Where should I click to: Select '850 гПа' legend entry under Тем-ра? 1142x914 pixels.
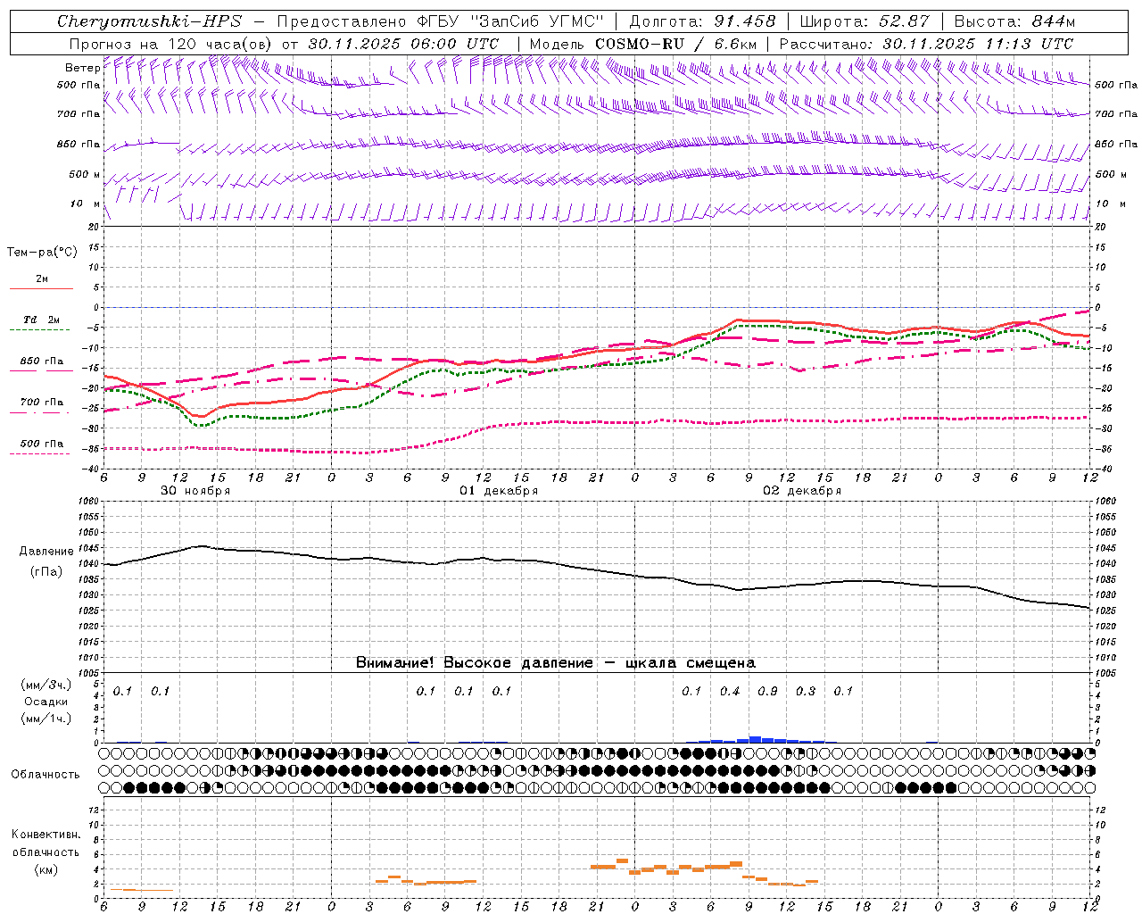[42, 361]
